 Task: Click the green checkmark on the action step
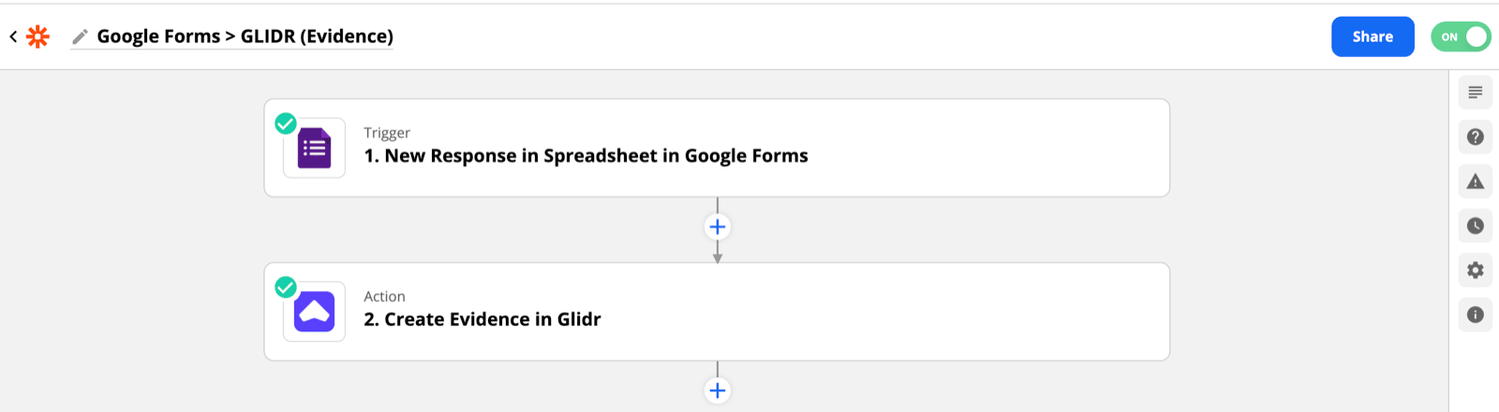click(x=286, y=287)
